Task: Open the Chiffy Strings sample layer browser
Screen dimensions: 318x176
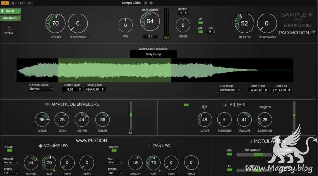Action: (153, 54)
